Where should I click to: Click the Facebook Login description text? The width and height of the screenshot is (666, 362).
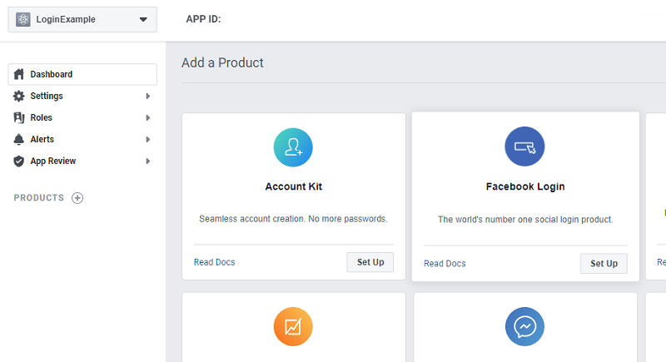coord(525,220)
